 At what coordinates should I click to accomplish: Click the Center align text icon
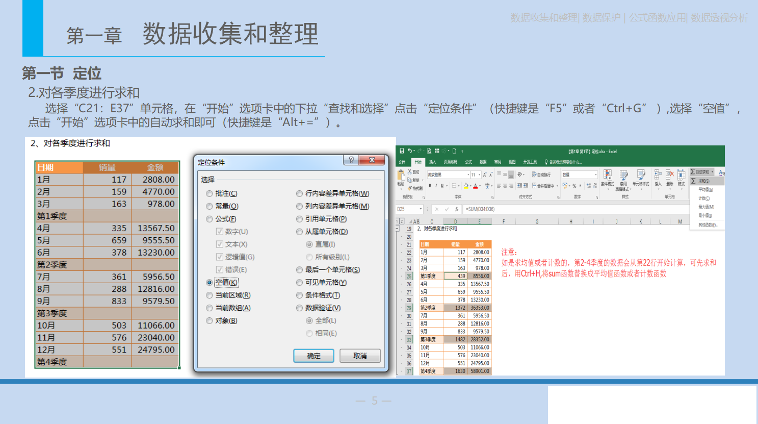[x=505, y=186]
